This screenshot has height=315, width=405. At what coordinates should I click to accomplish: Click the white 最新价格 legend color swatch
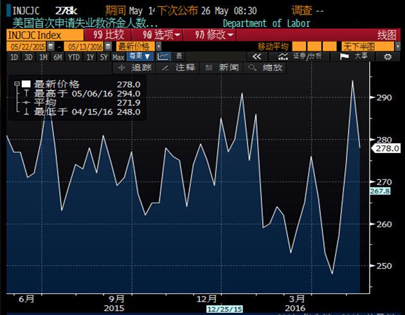(26, 84)
